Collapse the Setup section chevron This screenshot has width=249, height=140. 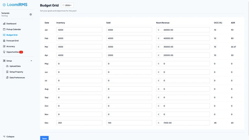point(31,61)
